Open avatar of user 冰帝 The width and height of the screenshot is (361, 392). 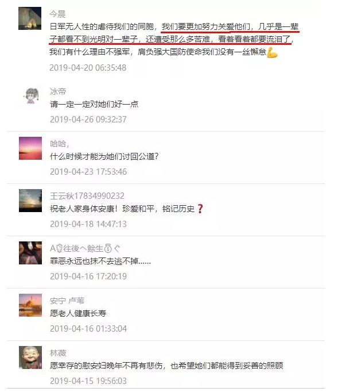pyautogui.click(x=31, y=96)
